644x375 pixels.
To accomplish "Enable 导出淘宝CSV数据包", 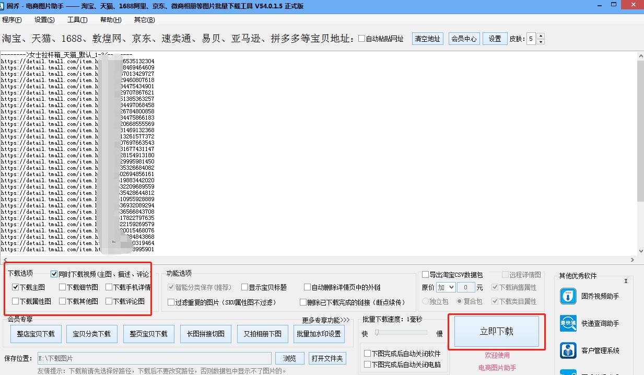I will (x=426, y=274).
